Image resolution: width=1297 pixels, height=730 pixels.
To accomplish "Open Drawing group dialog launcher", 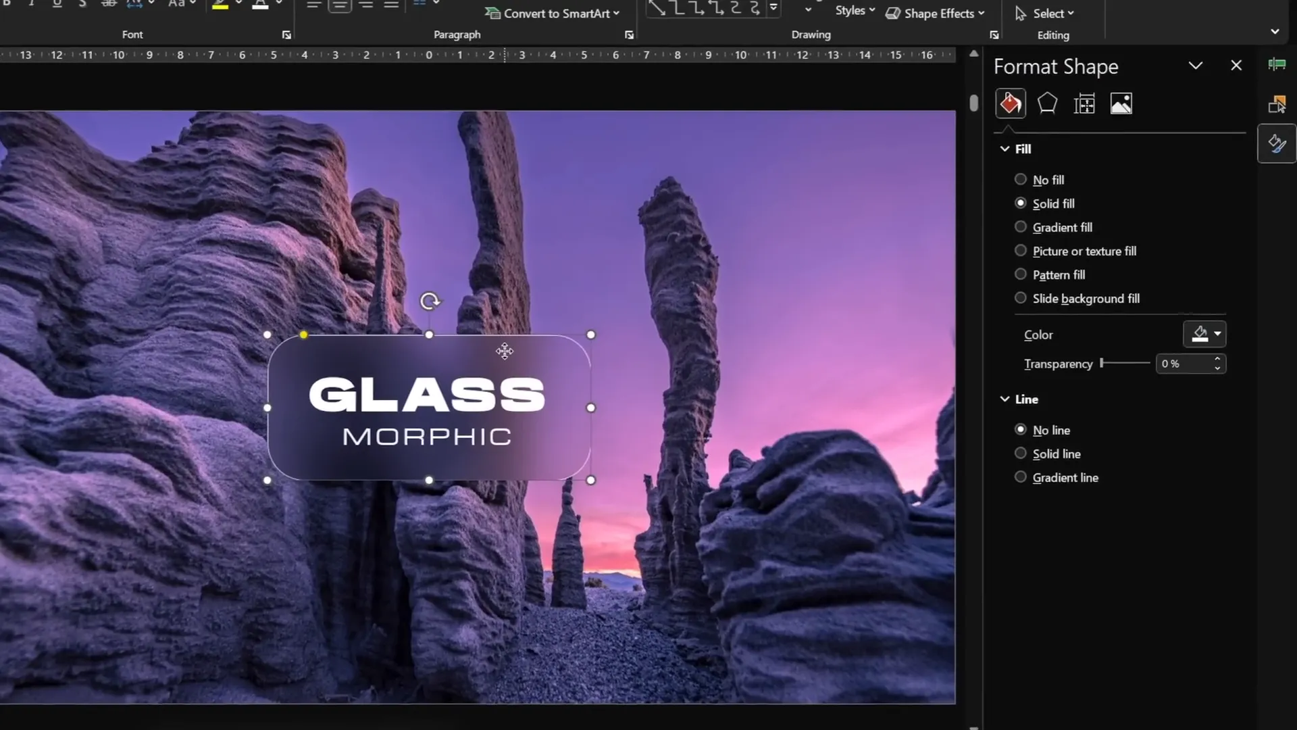I will coord(994,34).
